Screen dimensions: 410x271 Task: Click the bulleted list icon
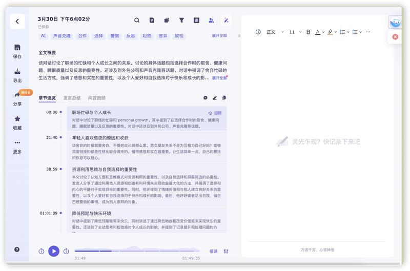click(x=355, y=32)
